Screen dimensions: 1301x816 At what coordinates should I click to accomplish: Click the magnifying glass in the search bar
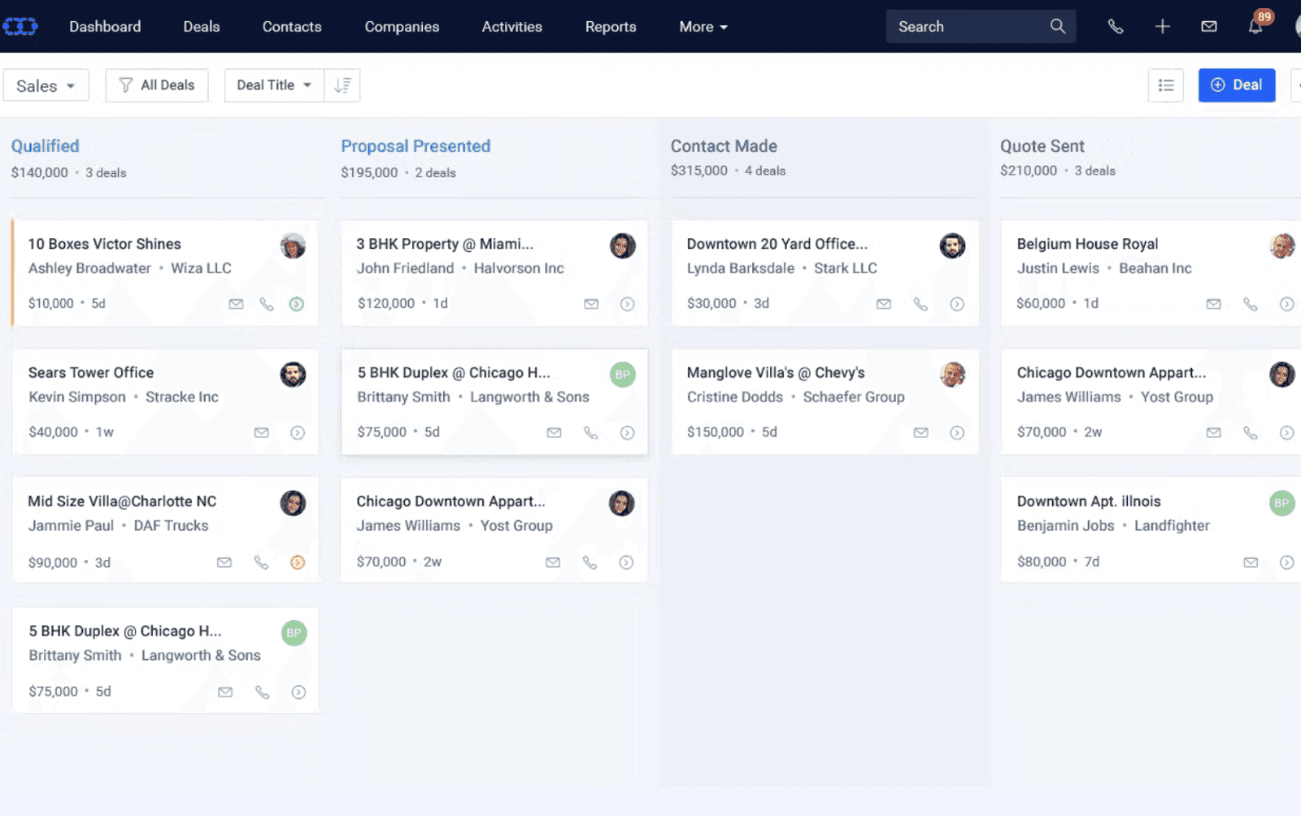[x=1057, y=26]
